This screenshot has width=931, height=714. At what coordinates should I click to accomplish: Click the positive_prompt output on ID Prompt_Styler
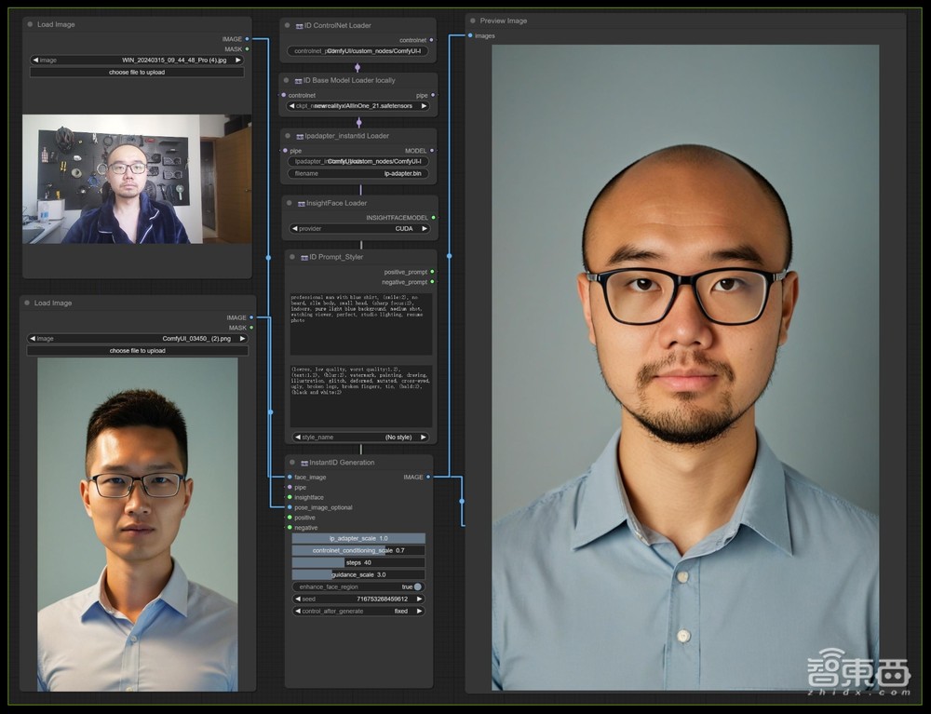click(432, 272)
